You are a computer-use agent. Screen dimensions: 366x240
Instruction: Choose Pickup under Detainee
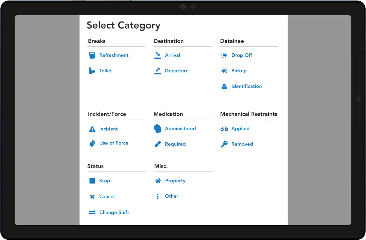point(239,71)
